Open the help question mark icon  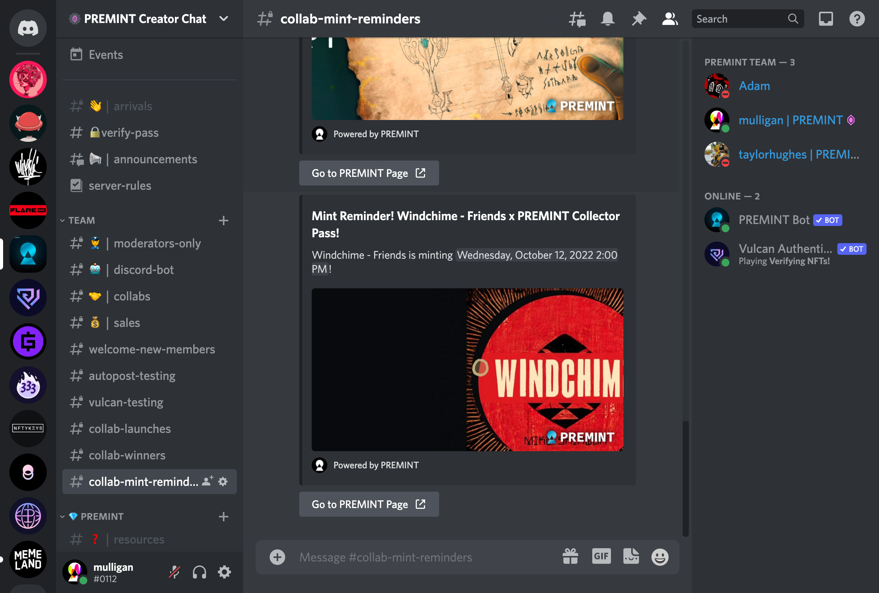(x=857, y=19)
